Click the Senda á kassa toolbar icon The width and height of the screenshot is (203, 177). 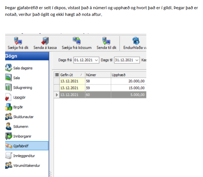(45, 41)
